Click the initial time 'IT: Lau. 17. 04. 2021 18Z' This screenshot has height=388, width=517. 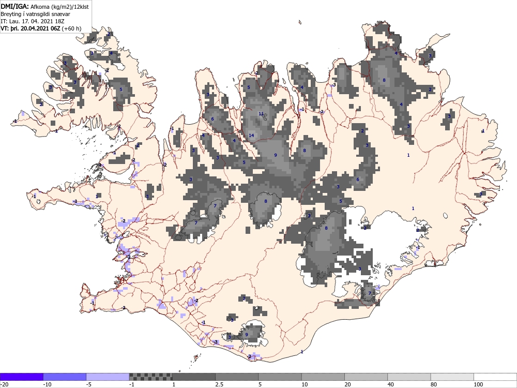(x=32, y=21)
